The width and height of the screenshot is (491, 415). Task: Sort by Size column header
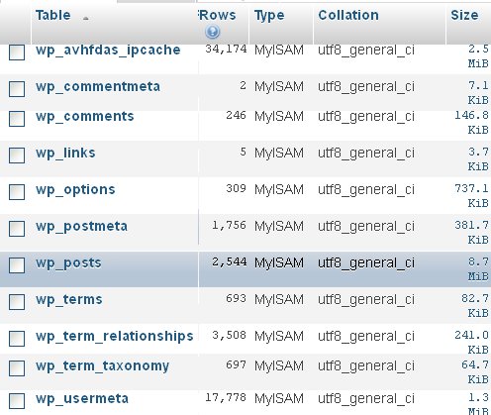tap(464, 15)
